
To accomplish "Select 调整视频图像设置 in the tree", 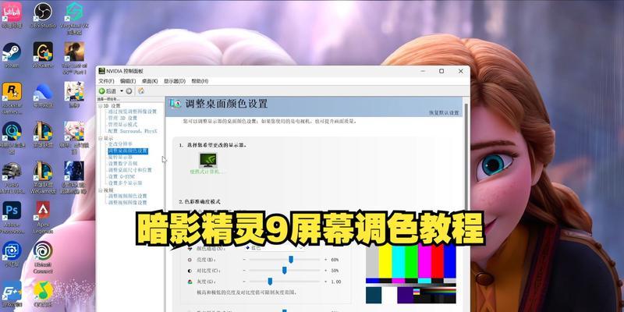I will [x=128, y=203].
